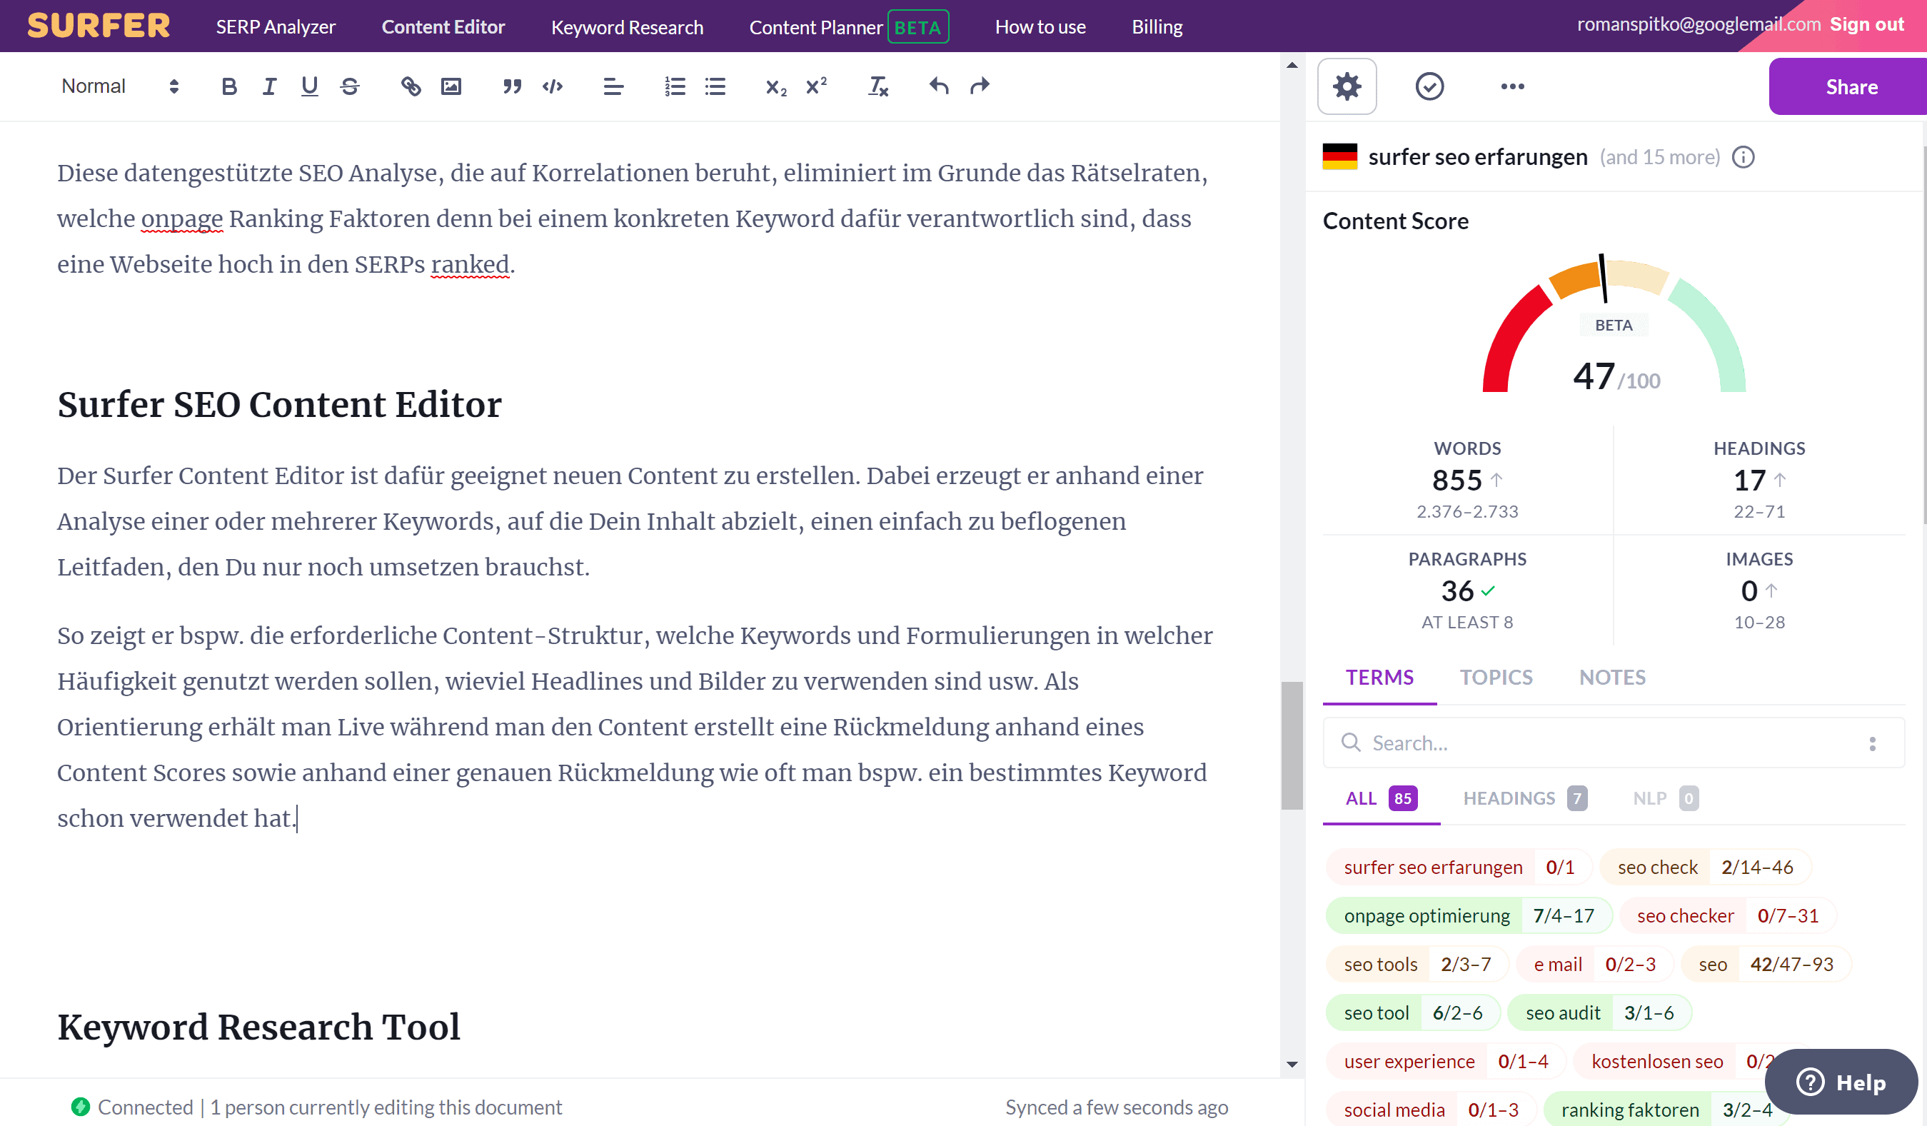Open Content Editor in the top menu

tap(443, 26)
